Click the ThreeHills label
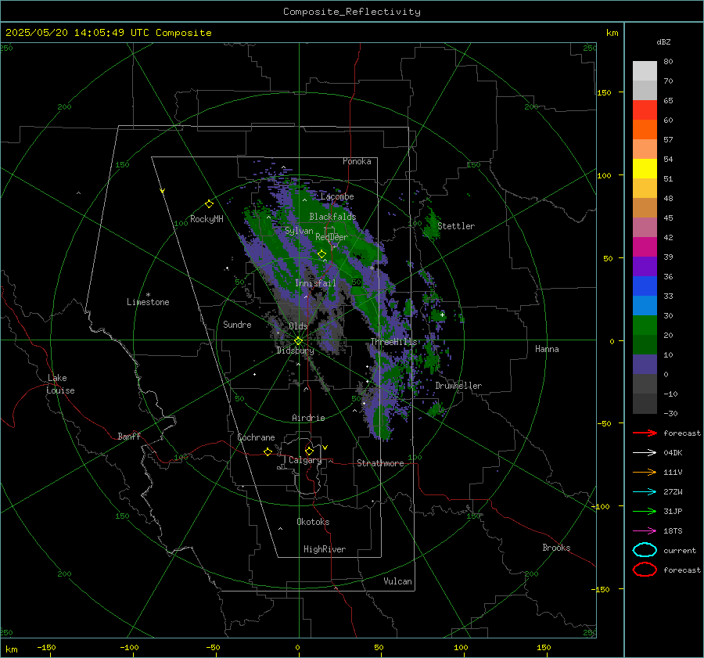Screen dimensions: 704x658 (393, 342)
